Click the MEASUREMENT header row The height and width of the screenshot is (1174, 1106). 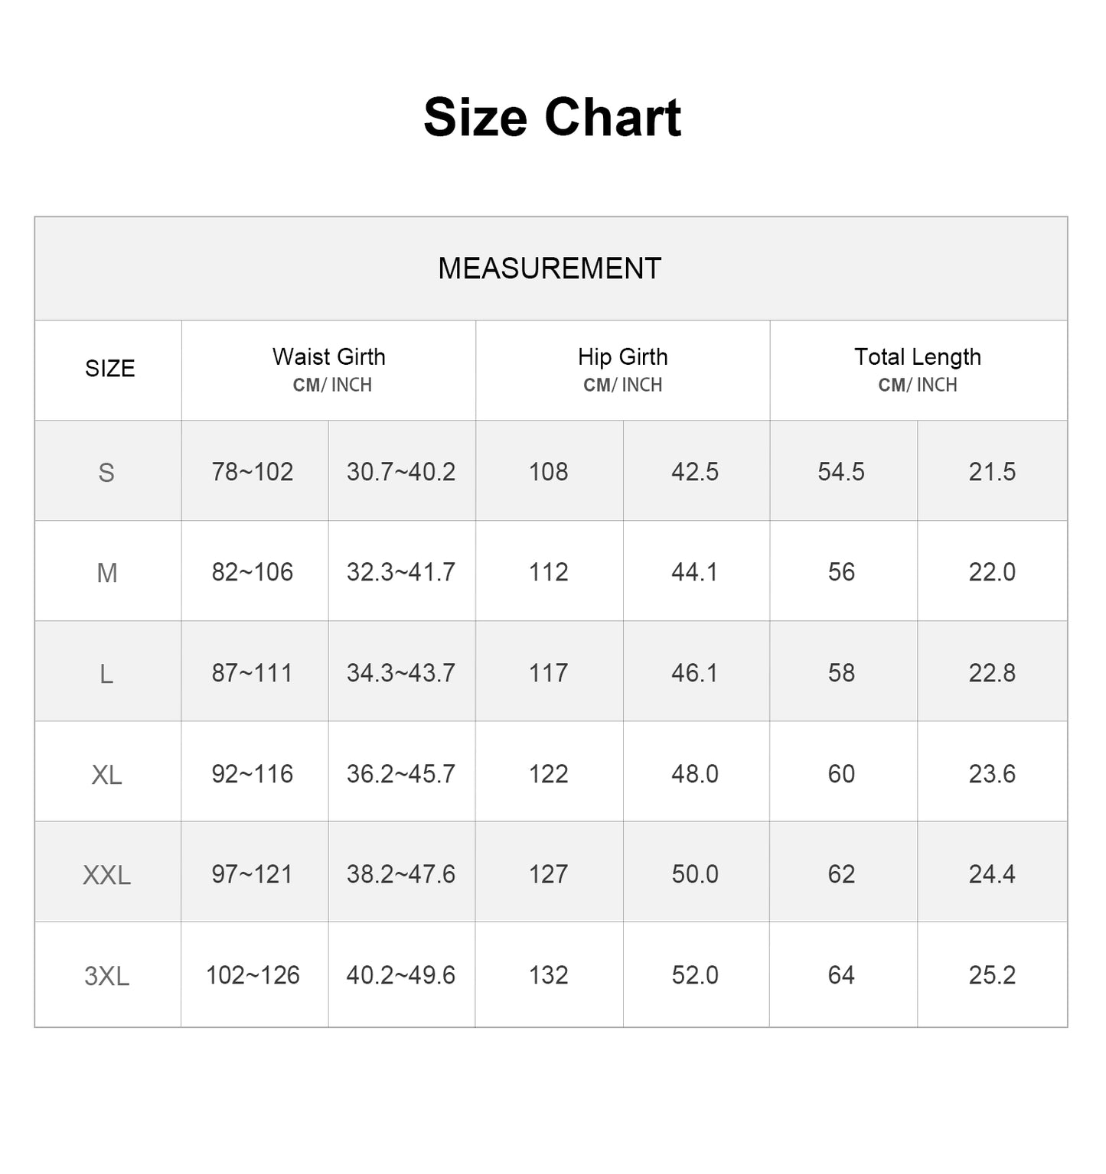pyautogui.click(x=550, y=268)
